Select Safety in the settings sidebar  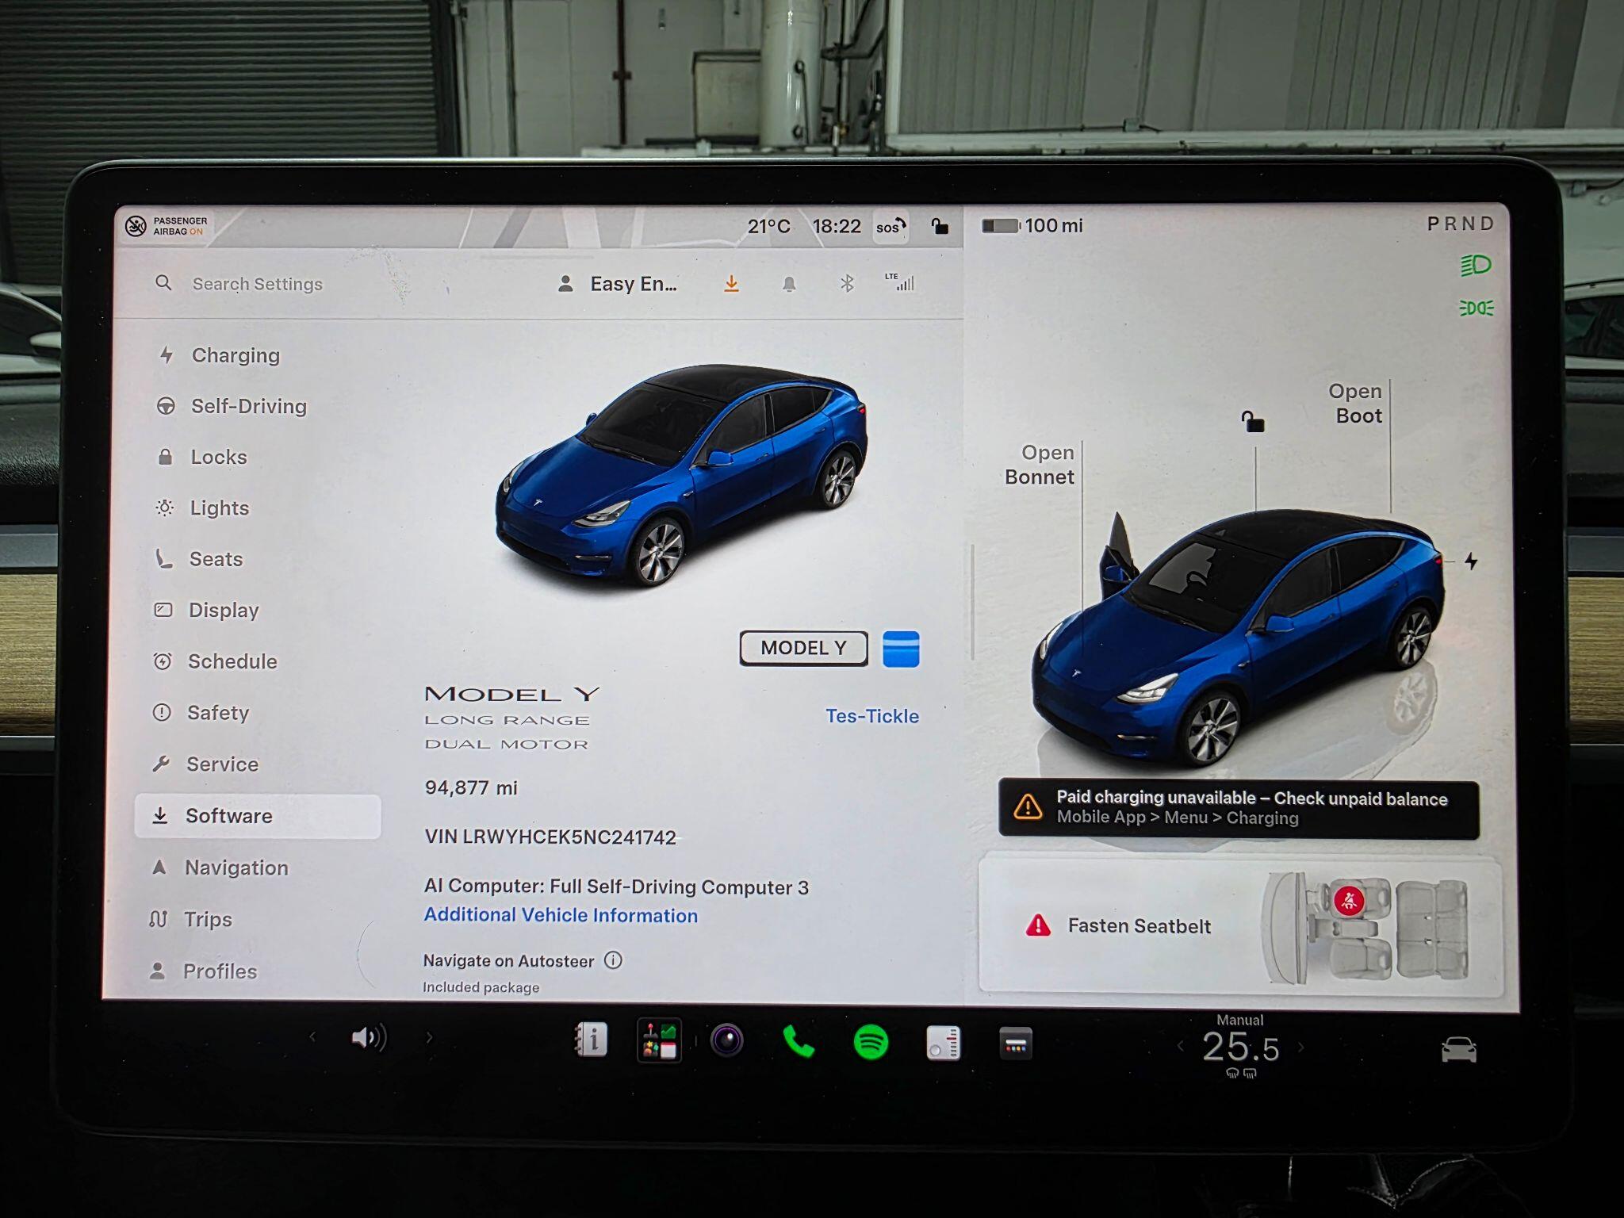201,712
